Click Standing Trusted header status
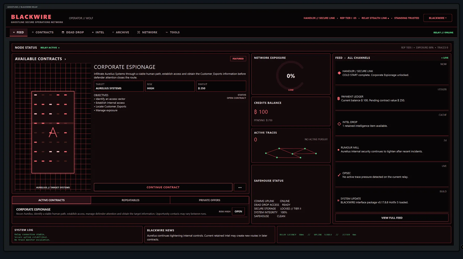The height and width of the screenshot is (259, 463). coord(406,18)
